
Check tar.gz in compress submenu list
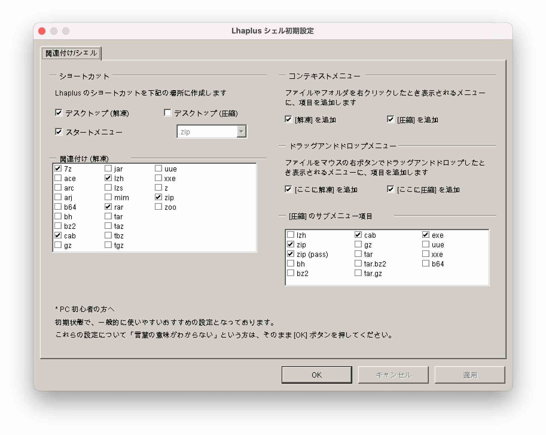(358, 273)
